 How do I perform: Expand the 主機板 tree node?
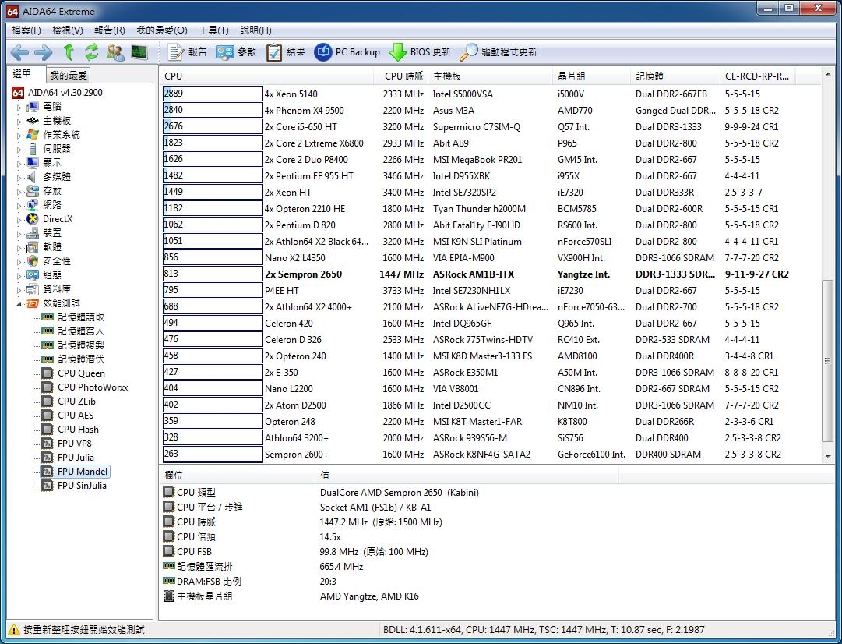pos(19,121)
